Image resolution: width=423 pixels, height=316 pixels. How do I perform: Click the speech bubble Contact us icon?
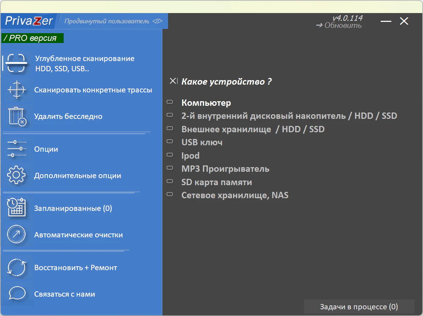tap(17, 294)
